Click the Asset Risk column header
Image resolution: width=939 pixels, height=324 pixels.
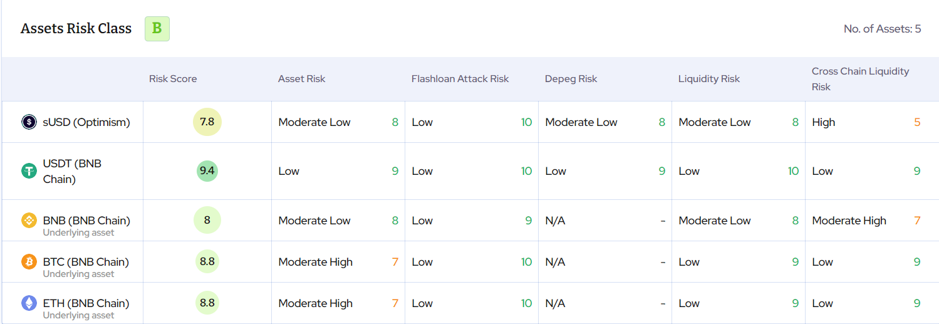[x=302, y=79]
